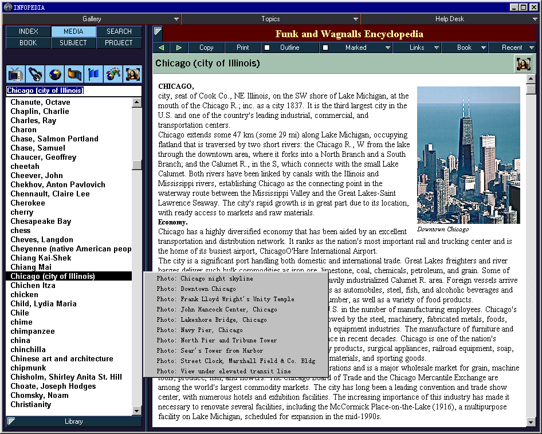Click the topic list scroll up arrow
The width and height of the screenshot is (542, 434).
tap(137, 102)
